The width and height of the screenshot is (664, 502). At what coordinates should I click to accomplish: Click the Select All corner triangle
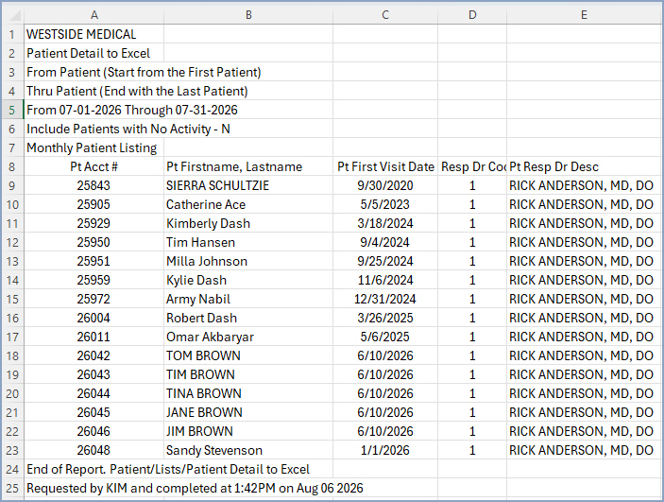point(15,16)
